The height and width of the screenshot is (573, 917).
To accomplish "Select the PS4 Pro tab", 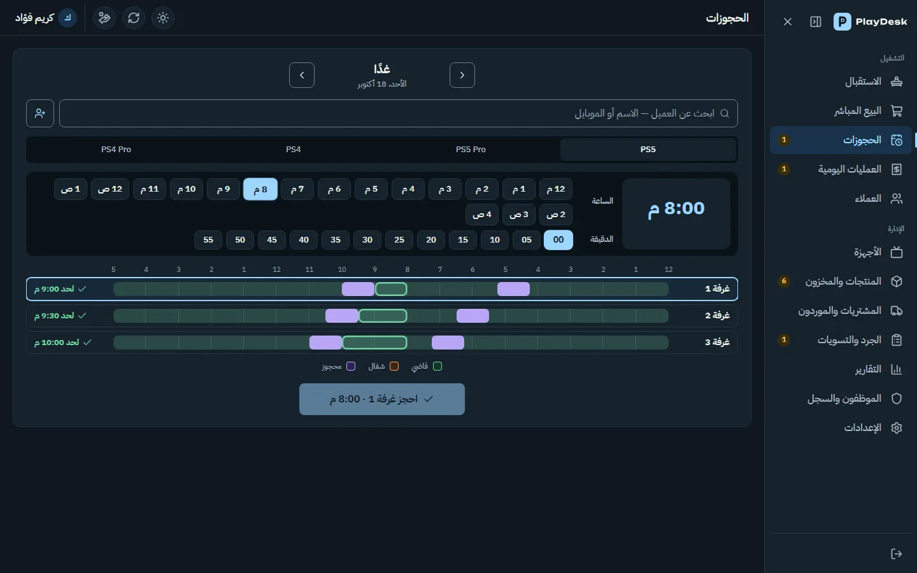I will pos(117,150).
